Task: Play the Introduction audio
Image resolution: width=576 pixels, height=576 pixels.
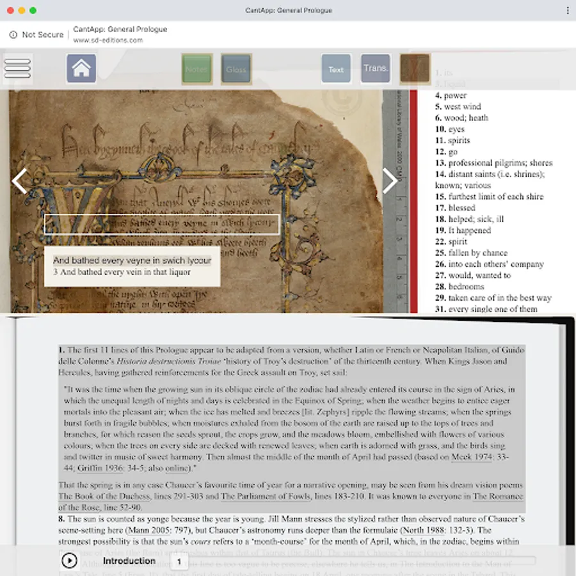Action: pos(69,561)
